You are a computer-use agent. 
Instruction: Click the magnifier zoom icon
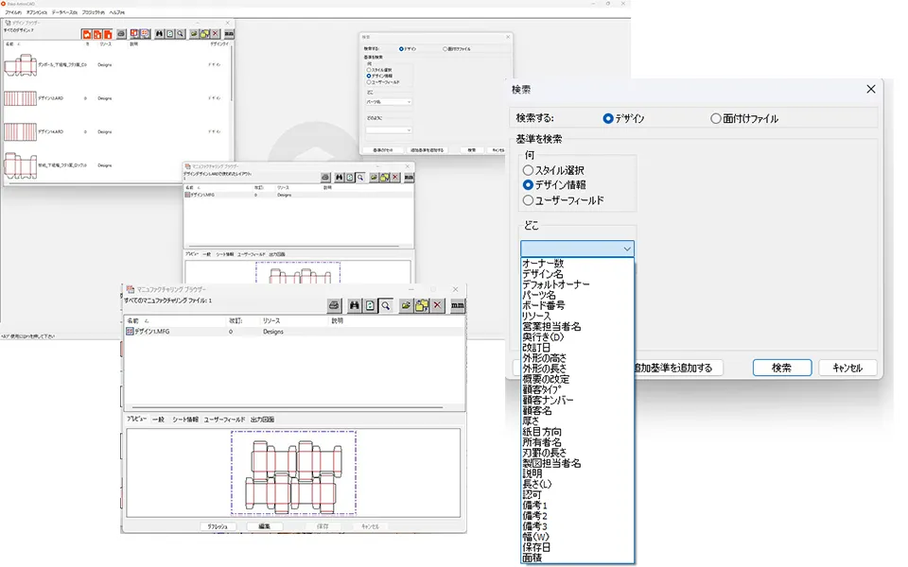pos(386,304)
